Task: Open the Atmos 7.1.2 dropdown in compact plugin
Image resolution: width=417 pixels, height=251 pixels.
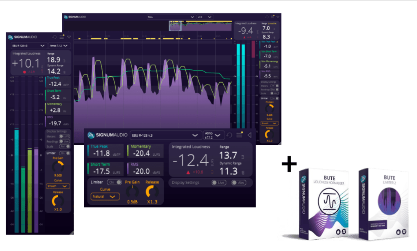Action: point(213,135)
